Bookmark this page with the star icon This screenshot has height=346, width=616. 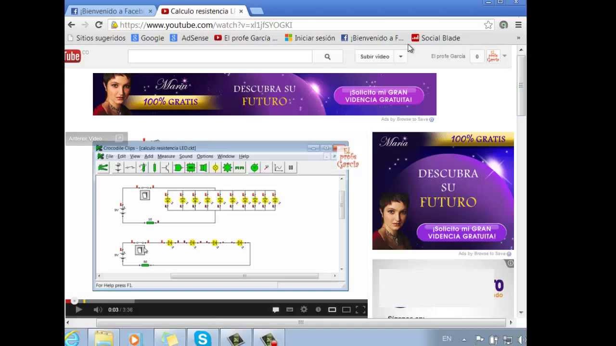coord(488,25)
